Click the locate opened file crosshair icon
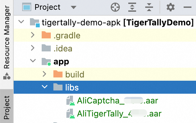The height and width of the screenshot is (123, 196). (x=115, y=7)
